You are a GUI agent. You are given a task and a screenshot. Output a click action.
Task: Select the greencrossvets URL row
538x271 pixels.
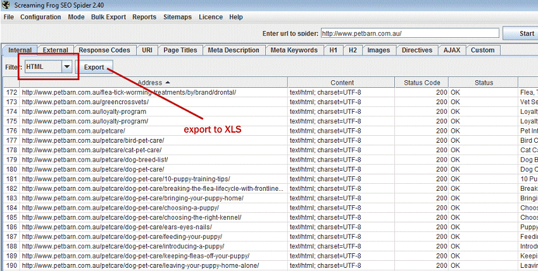(85, 102)
